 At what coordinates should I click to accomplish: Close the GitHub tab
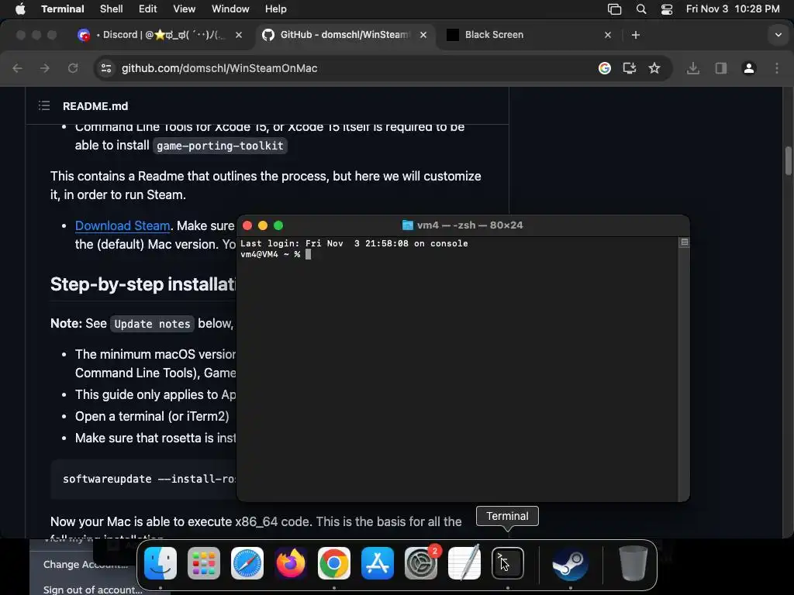[423, 35]
